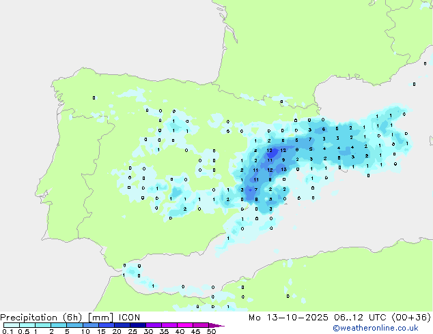This screenshot has width=433, height=334.
Task: Click the '35' legend scale label
Action: pos(164,331)
